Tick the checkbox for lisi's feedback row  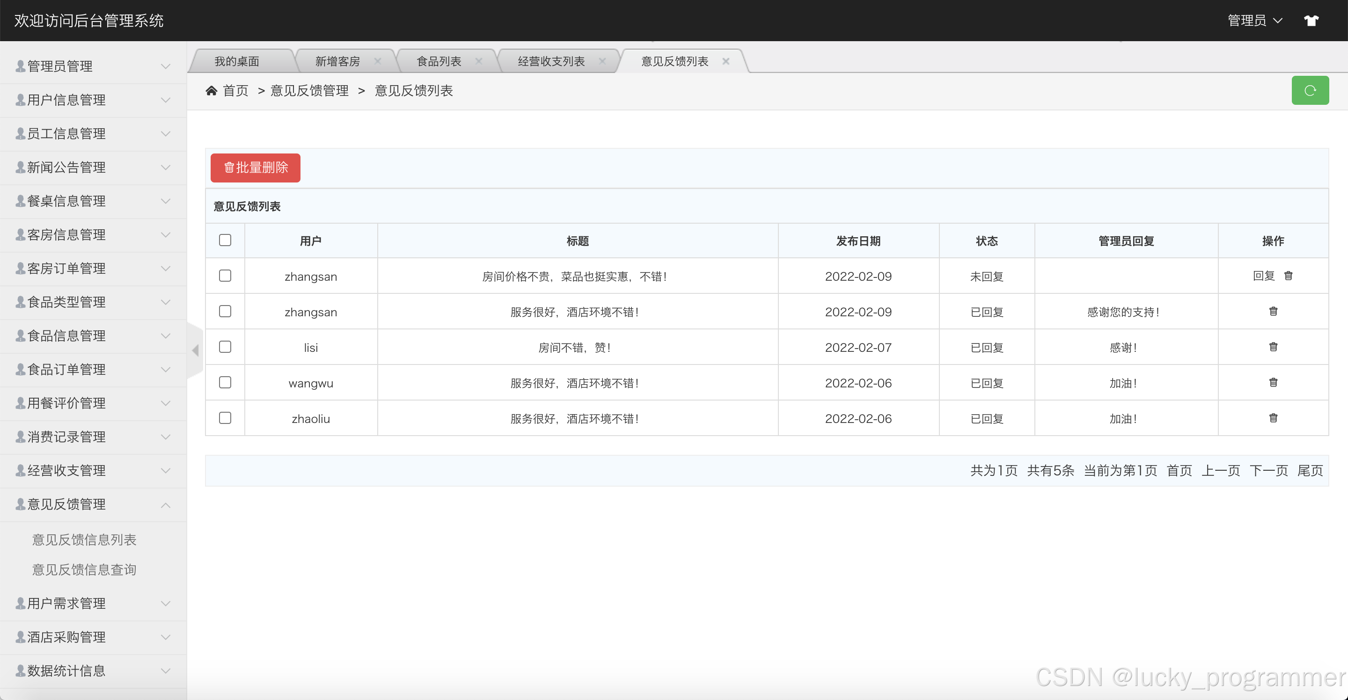coord(225,347)
